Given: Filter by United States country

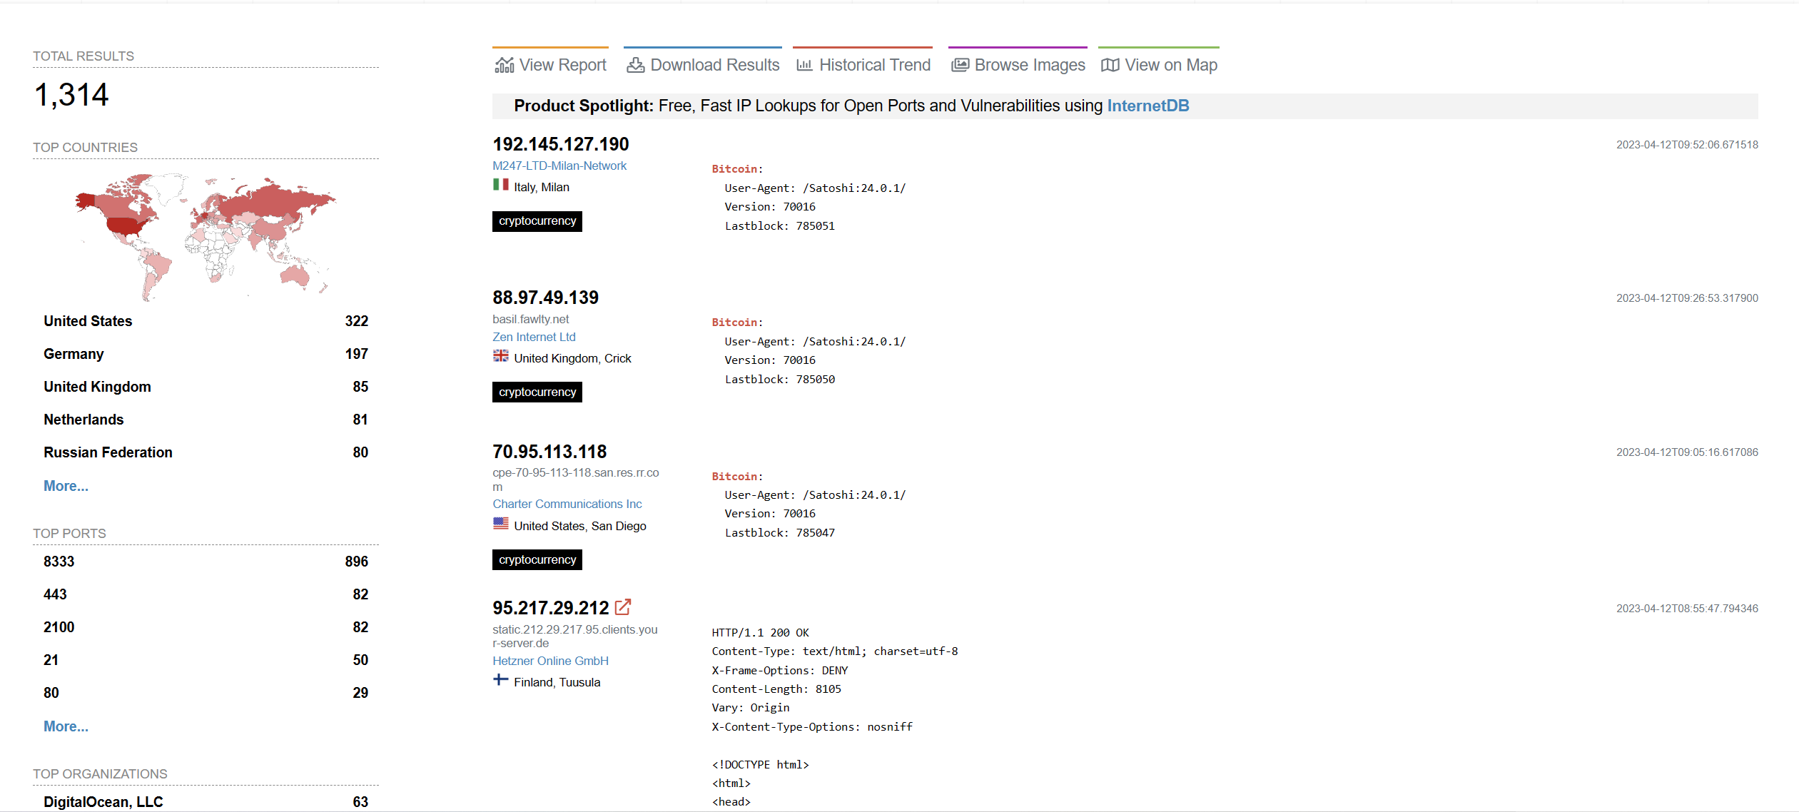Looking at the screenshot, I should (x=206, y=321).
